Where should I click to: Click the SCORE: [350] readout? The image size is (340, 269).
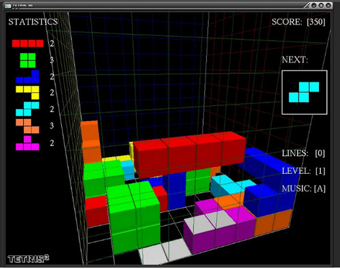299,22
